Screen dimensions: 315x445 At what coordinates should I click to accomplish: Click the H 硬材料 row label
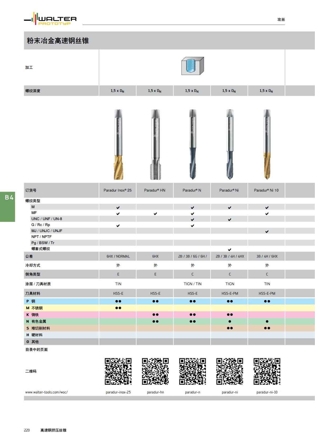click(34, 335)
